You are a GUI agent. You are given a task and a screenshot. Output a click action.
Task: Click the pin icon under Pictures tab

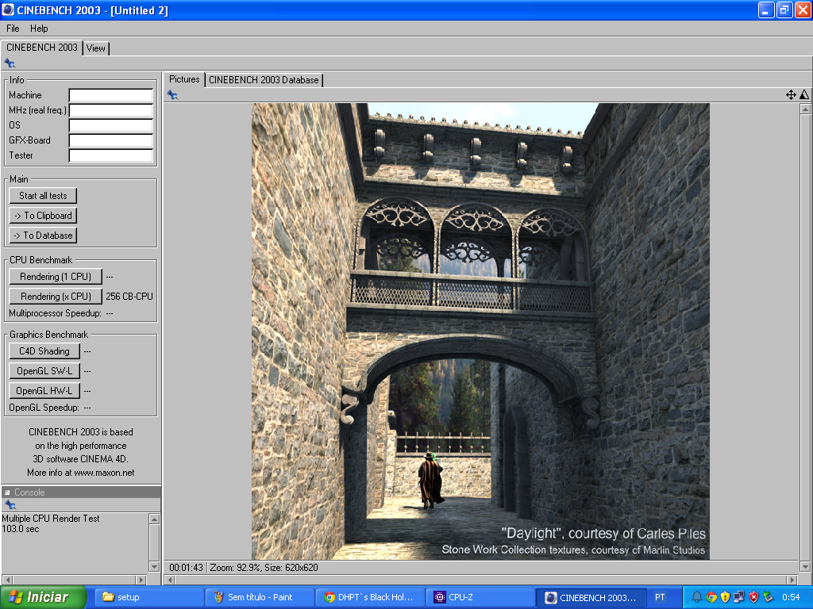click(x=172, y=95)
